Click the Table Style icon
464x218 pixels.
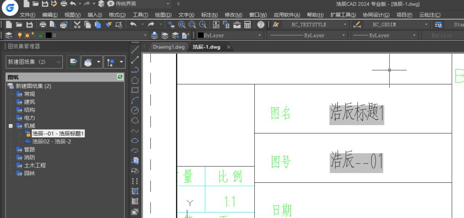point(438,24)
